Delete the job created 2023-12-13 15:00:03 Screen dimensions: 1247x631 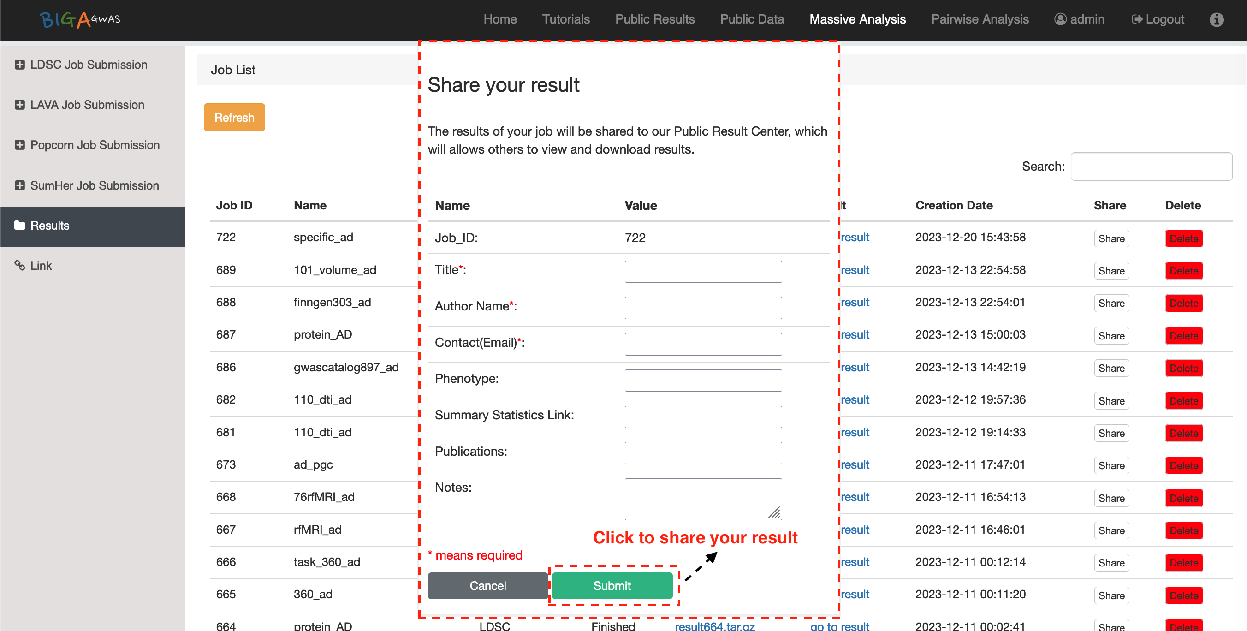point(1183,336)
